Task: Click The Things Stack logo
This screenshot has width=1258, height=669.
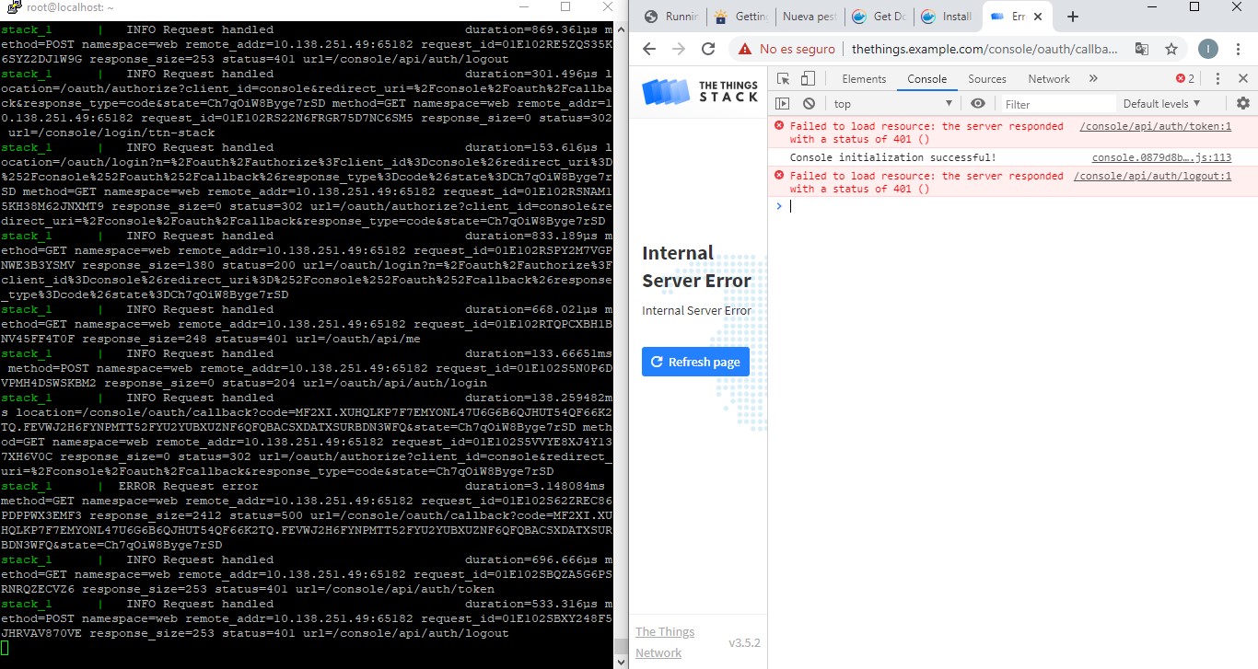Action: 700,90
